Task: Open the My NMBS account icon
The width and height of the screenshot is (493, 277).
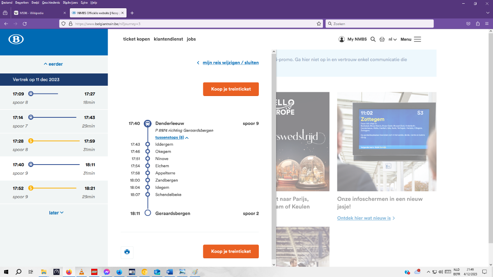Action: point(342,39)
